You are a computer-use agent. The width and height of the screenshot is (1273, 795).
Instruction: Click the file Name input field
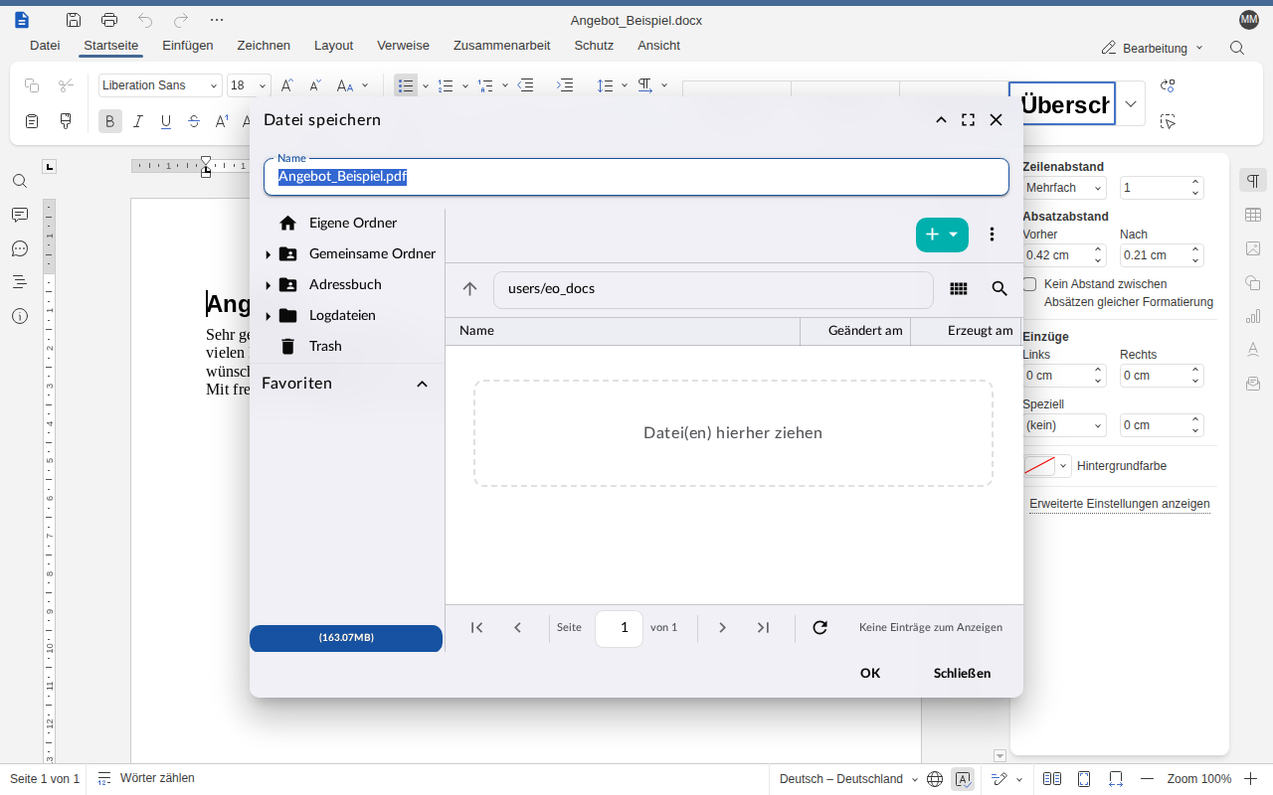636,177
